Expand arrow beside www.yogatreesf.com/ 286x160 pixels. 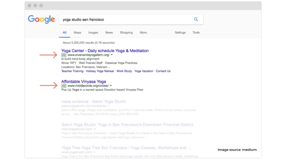94,152
